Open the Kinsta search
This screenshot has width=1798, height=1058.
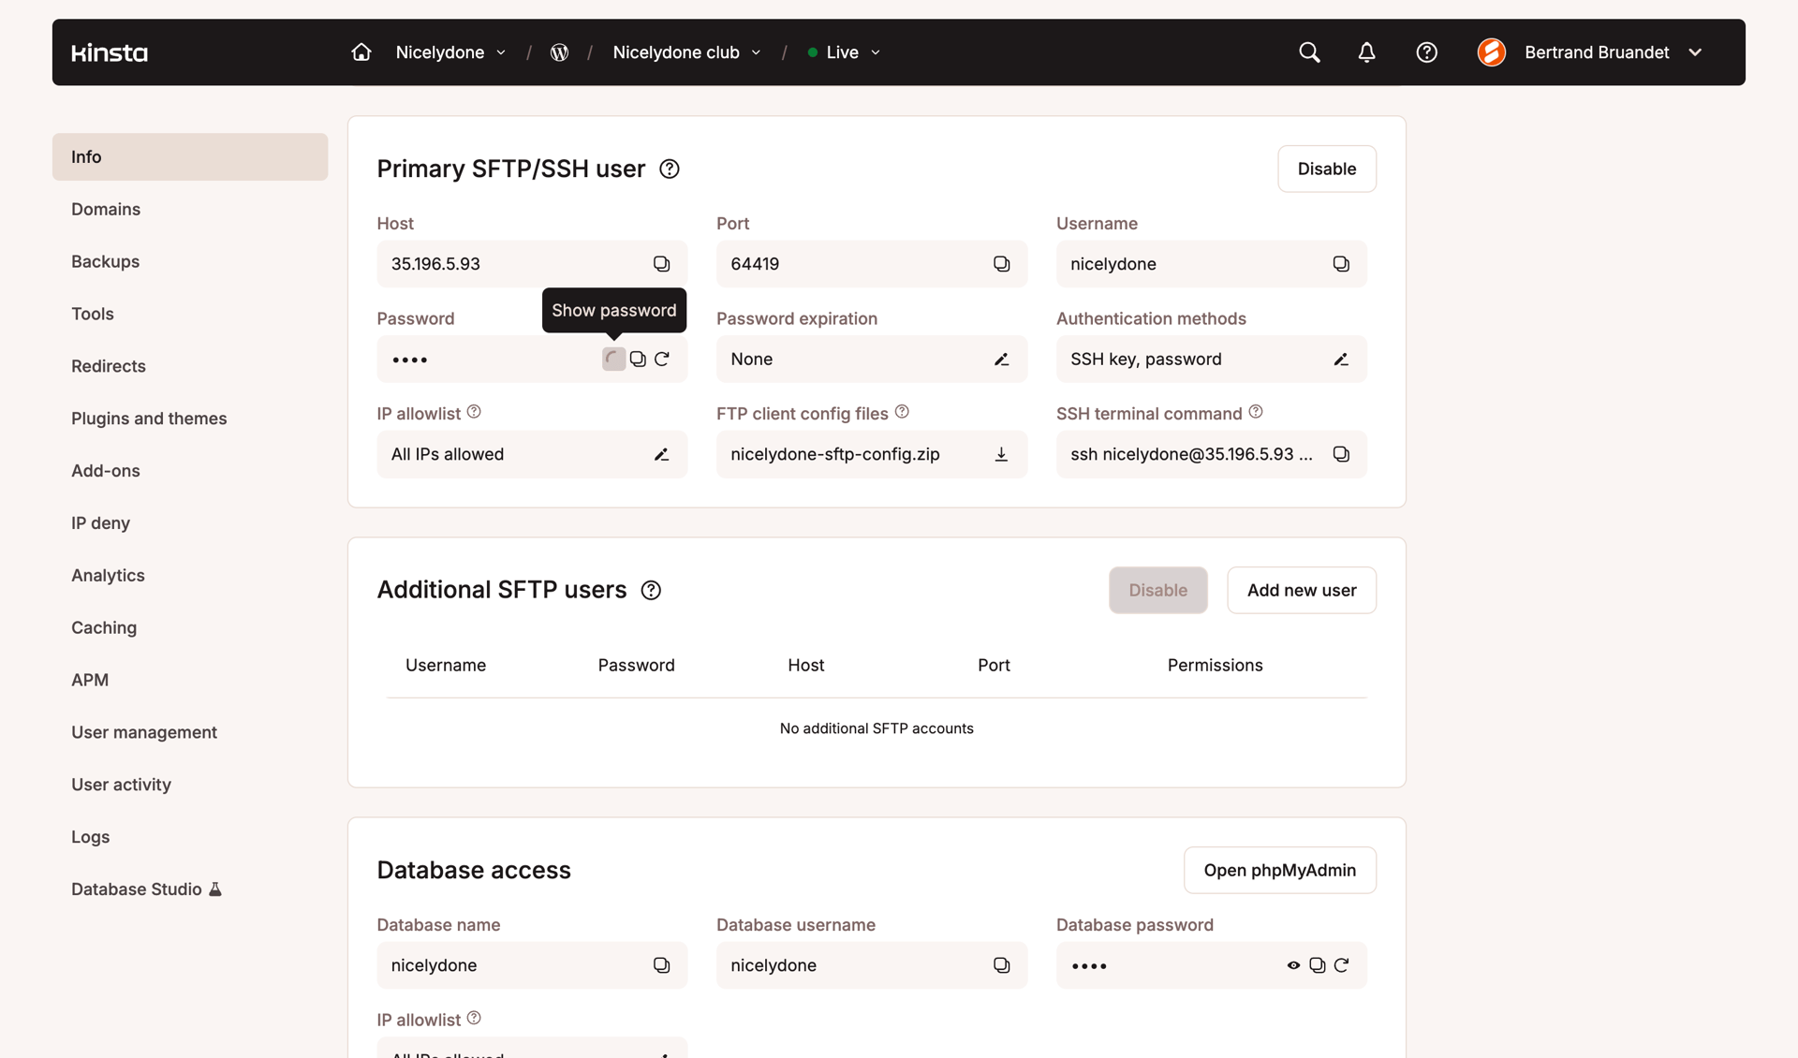(1308, 52)
